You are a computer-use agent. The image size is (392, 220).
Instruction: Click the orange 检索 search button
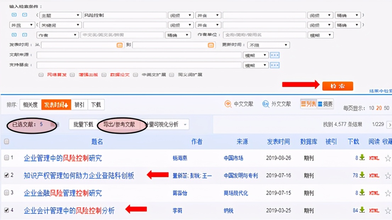tap(337, 85)
